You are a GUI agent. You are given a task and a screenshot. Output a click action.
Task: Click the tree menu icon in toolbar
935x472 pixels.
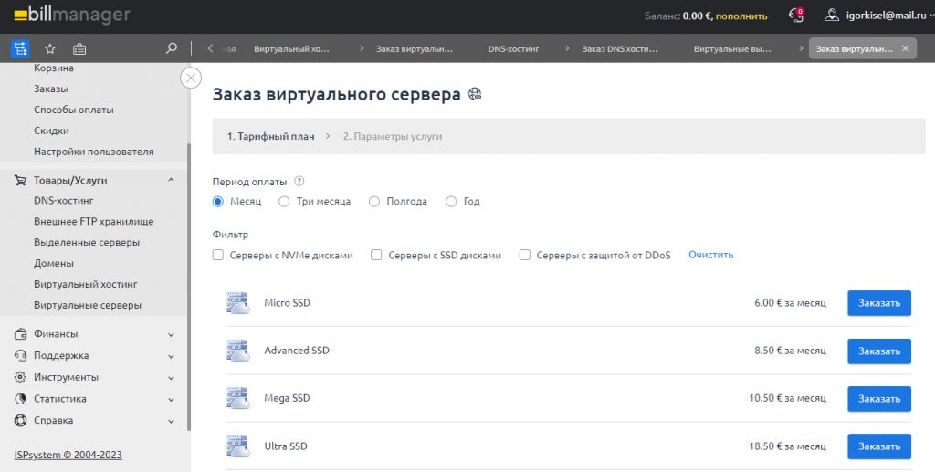[x=20, y=48]
